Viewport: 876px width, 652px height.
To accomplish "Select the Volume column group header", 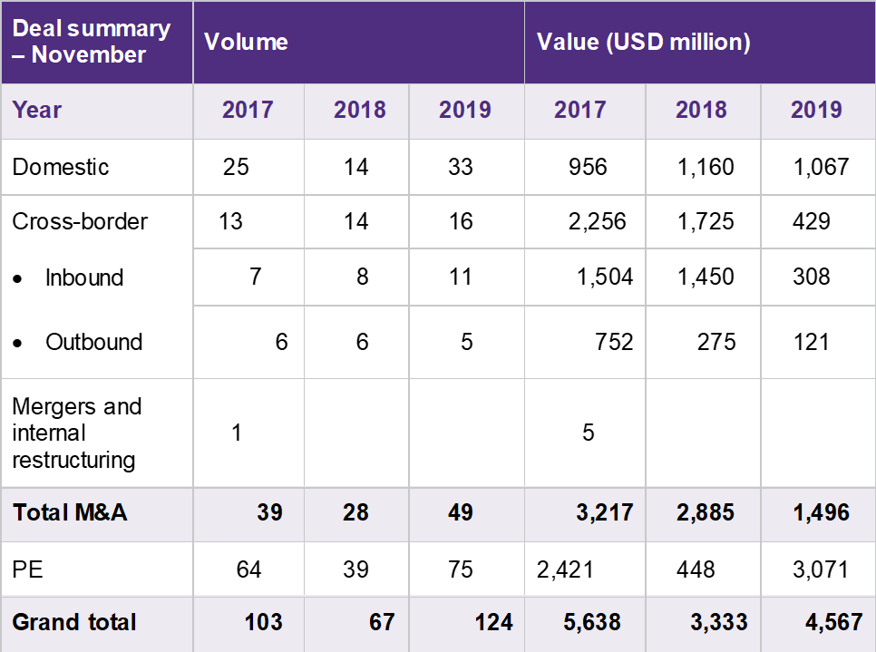I will 246,42.
